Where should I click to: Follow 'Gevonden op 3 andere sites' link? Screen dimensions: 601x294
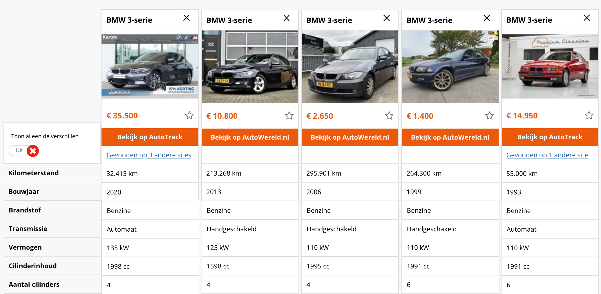pos(149,155)
